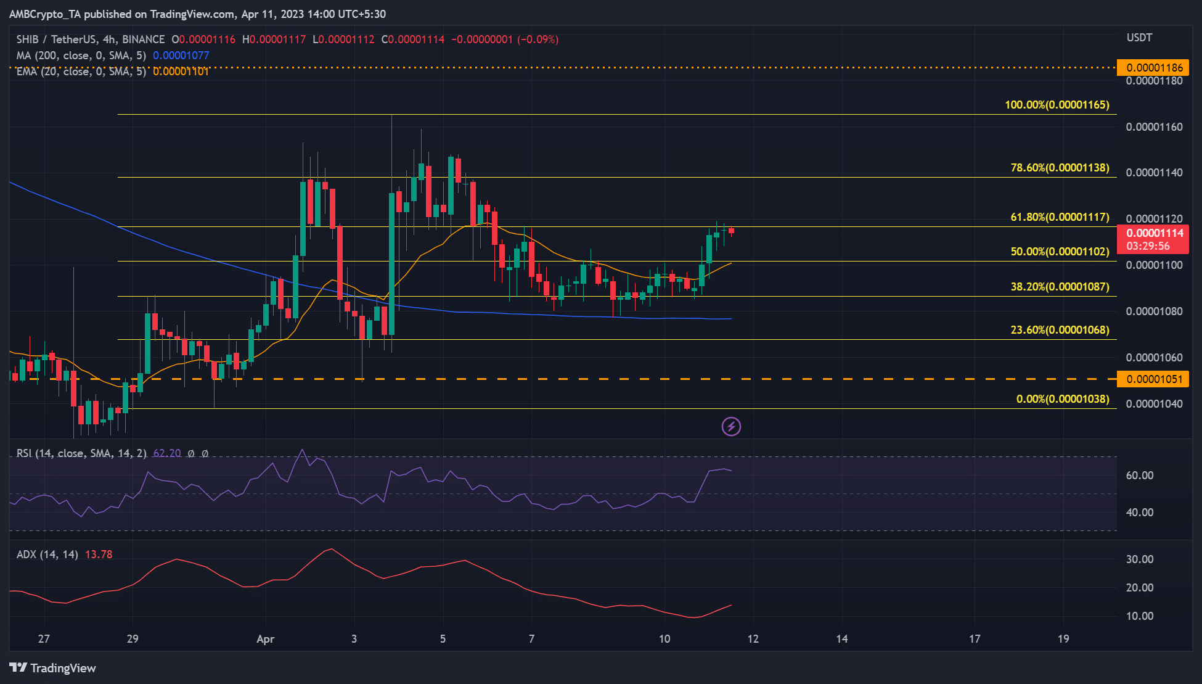
Task: Click the 0.00001040 price axis tick
Action: click(x=1155, y=404)
